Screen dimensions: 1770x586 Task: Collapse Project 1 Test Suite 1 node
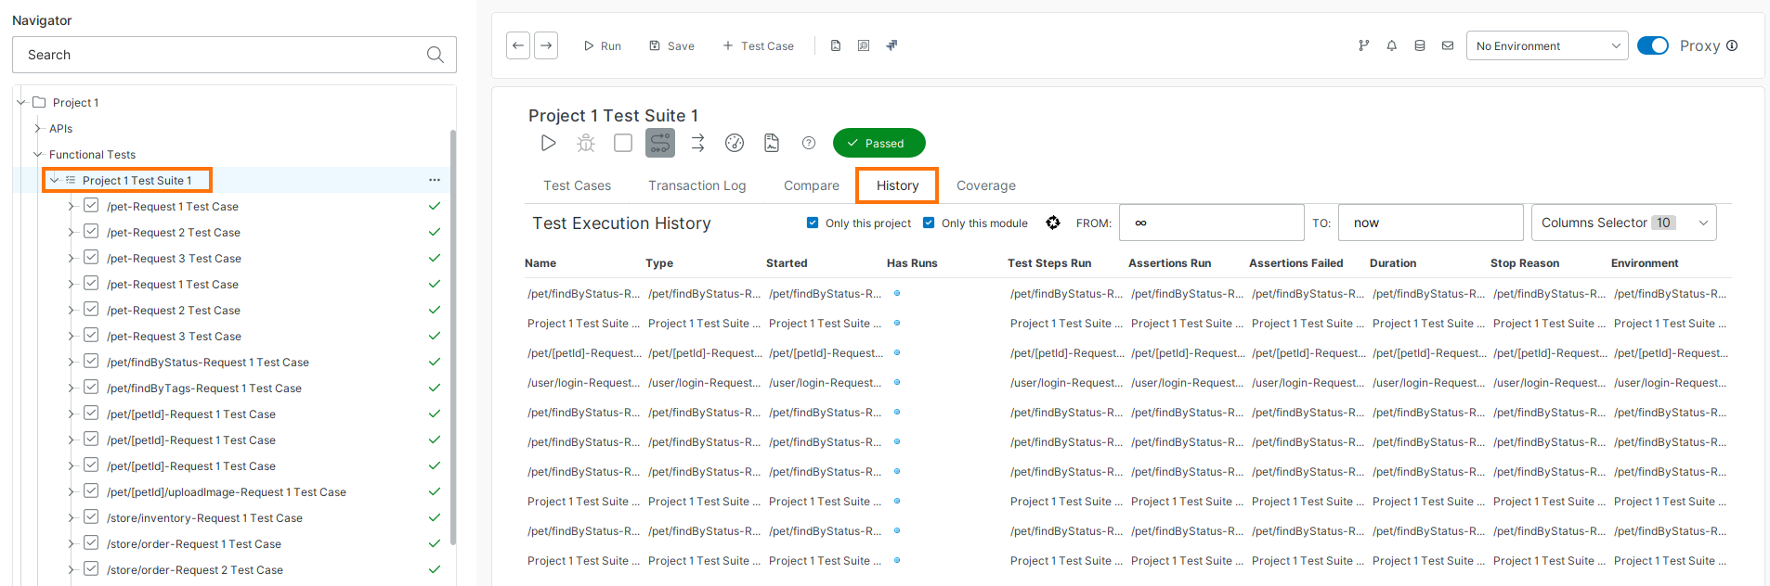tap(55, 180)
